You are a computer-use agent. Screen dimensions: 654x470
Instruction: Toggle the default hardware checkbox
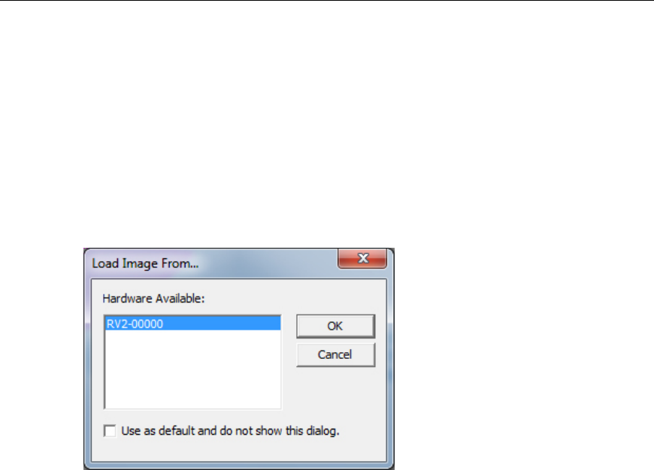click(x=110, y=431)
